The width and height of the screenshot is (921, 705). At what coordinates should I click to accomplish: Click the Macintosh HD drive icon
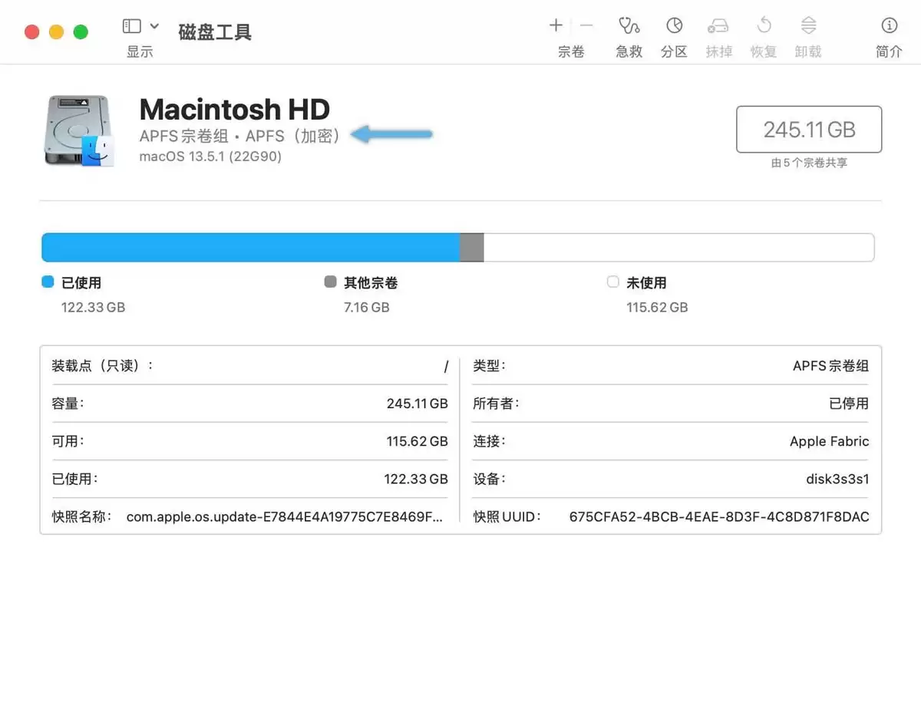coord(79,129)
